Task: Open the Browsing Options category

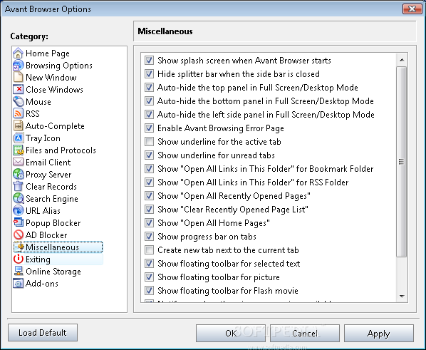Action: coord(59,66)
